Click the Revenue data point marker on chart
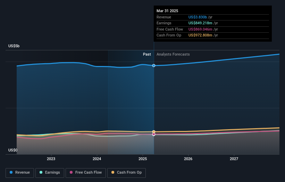Viewport: 285px width, 182px height. (x=154, y=65)
